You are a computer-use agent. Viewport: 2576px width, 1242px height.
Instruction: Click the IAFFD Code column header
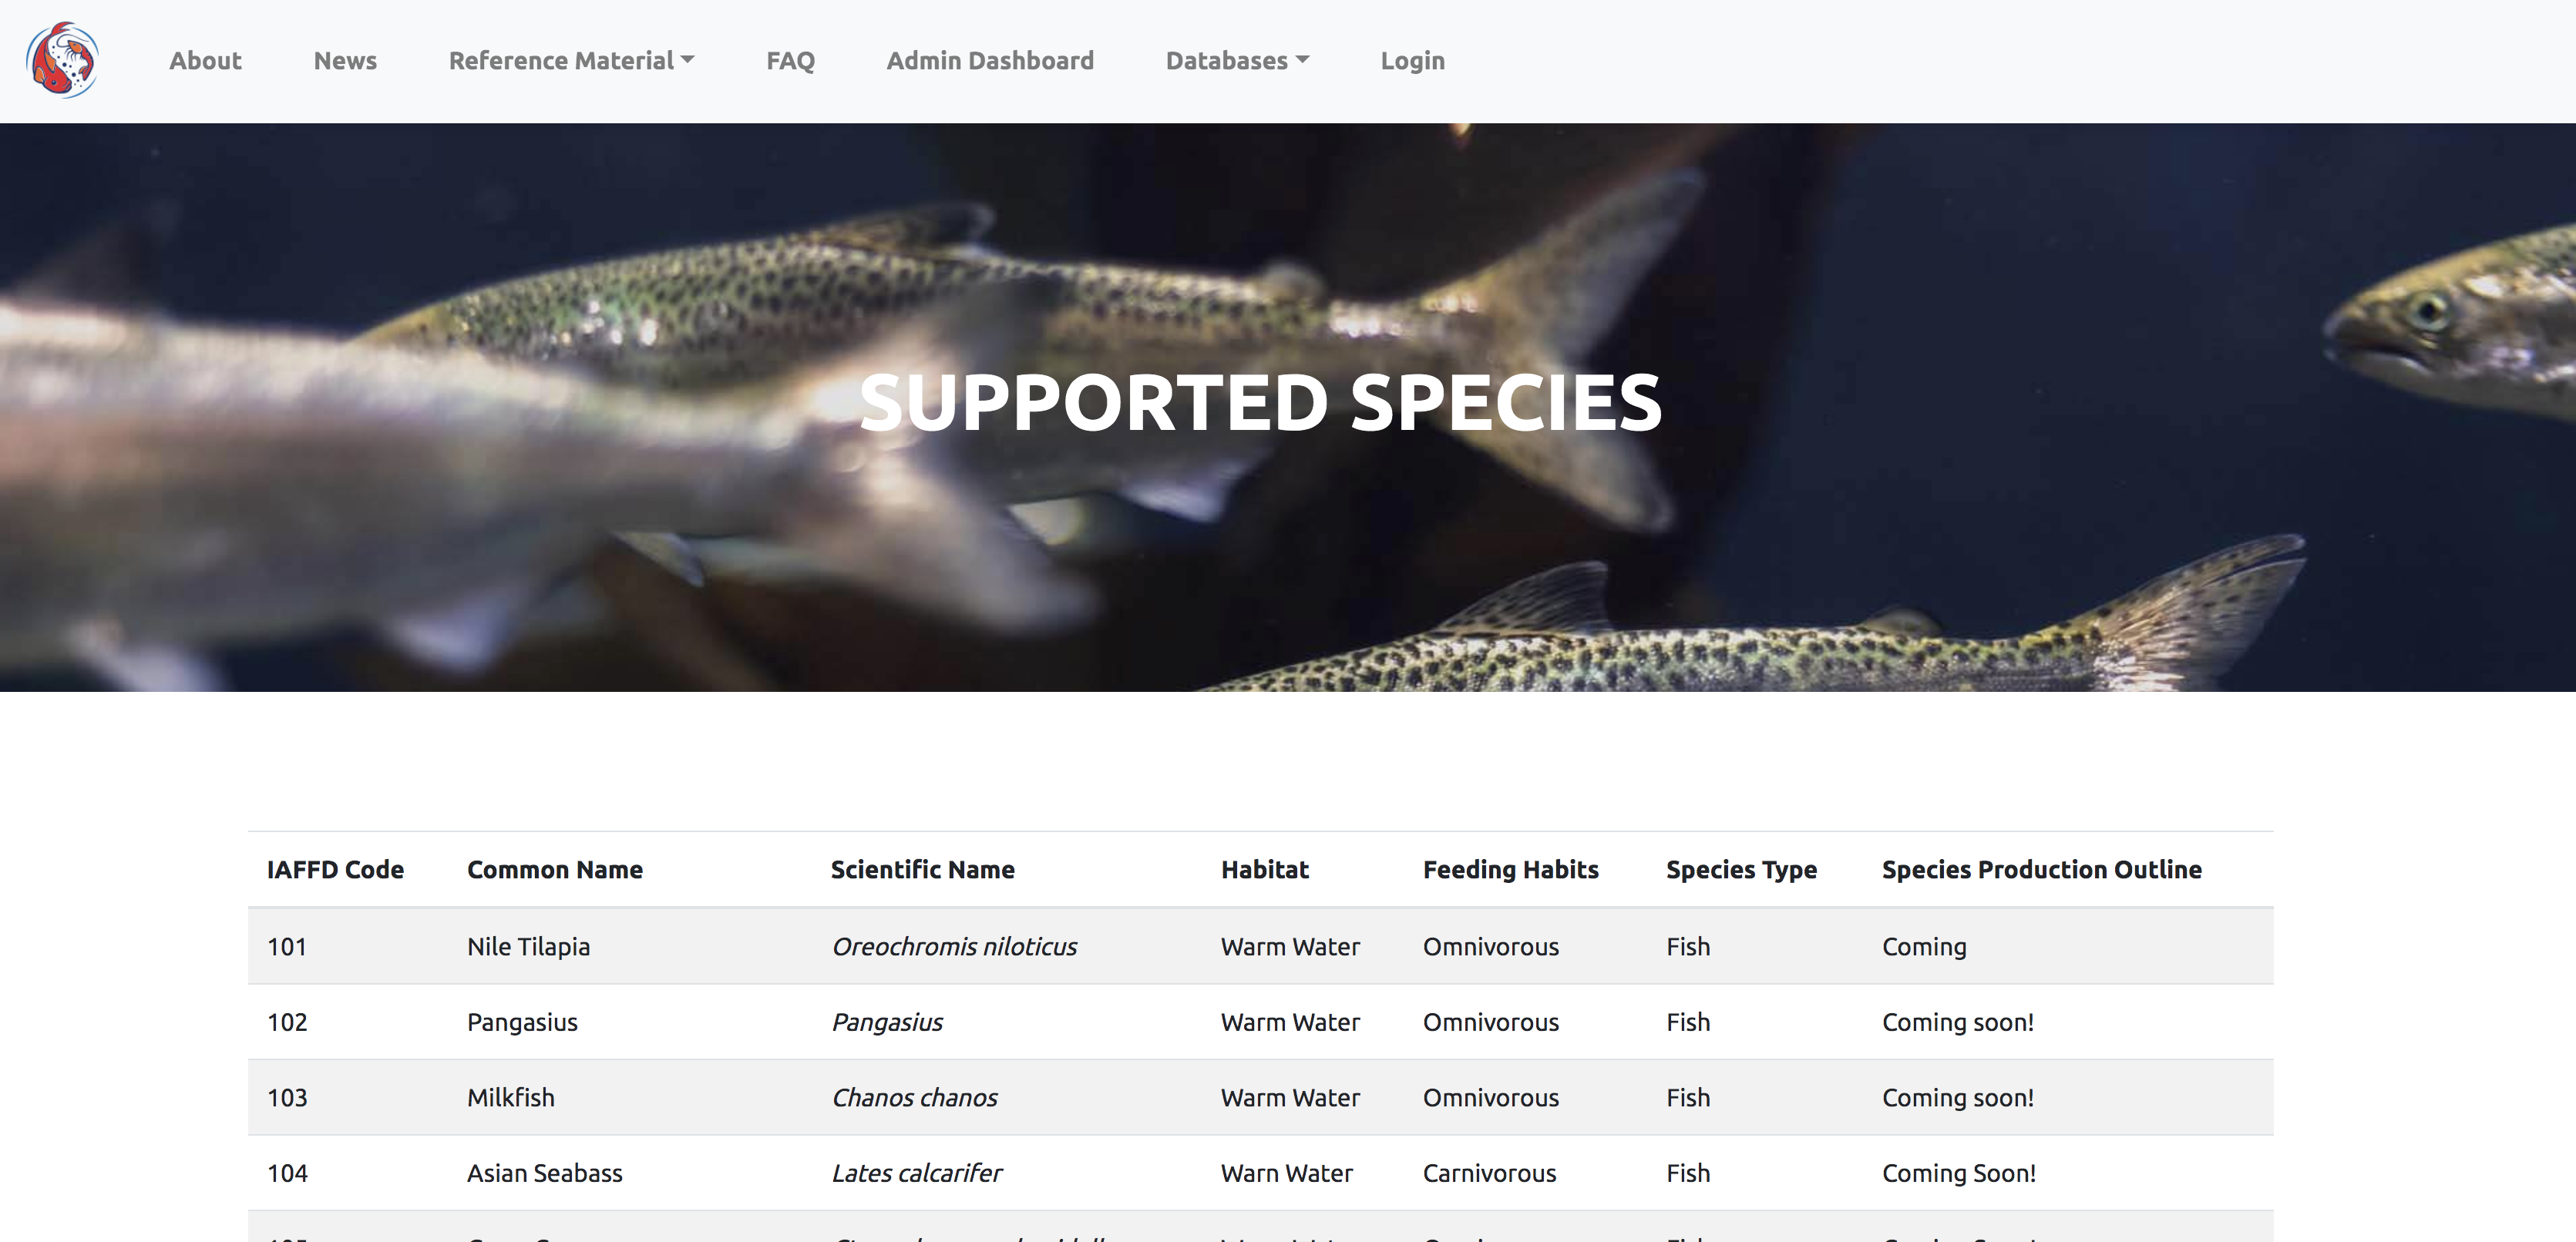(x=335, y=869)
